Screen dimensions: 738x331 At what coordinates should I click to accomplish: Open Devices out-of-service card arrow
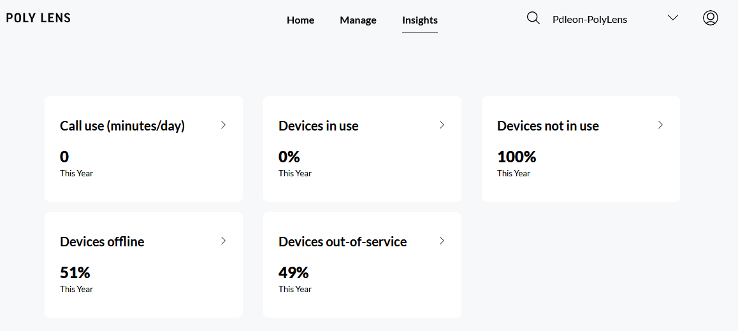coord(442,241)
